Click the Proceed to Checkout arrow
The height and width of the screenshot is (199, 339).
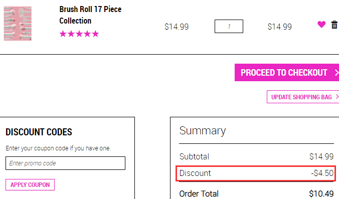pyautogui.click(x=336, y=73)
